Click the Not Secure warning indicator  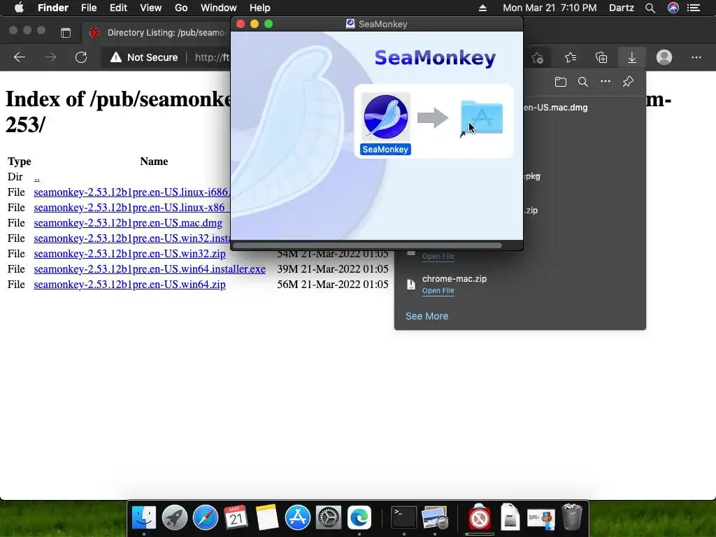coord(144,57)
